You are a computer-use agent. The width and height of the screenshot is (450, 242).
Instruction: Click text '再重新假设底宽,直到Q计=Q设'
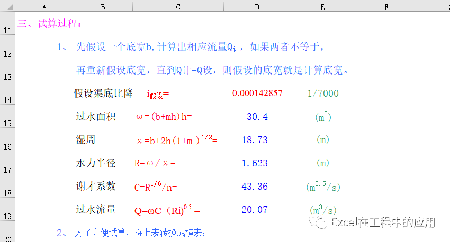coord(144,70)
